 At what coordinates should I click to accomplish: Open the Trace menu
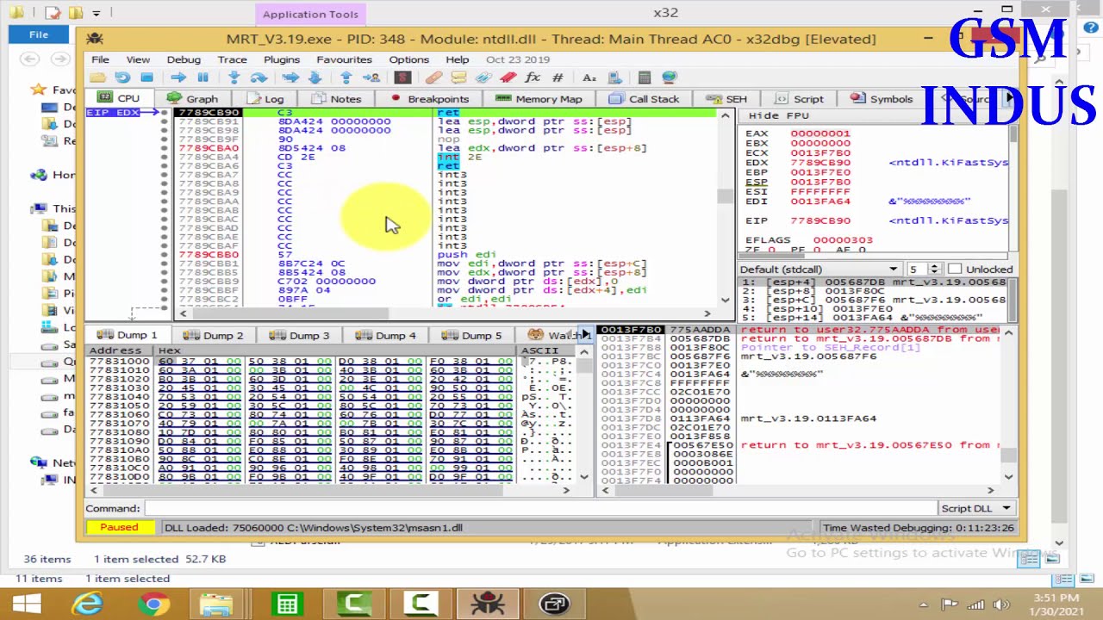[232, 59]
